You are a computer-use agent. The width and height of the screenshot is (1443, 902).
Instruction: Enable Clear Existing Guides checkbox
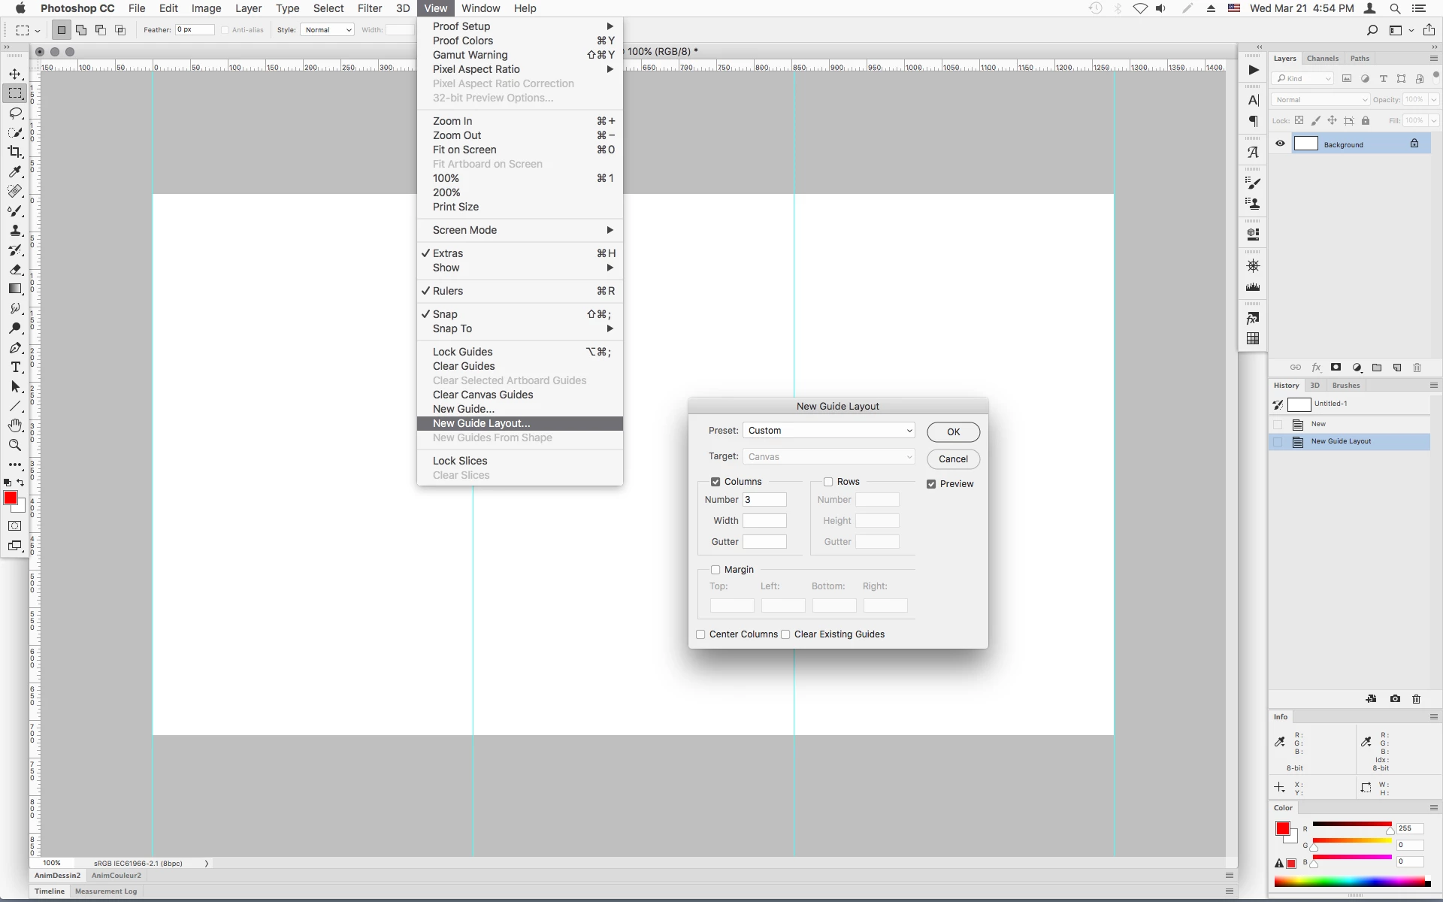[x=786, y=634]
